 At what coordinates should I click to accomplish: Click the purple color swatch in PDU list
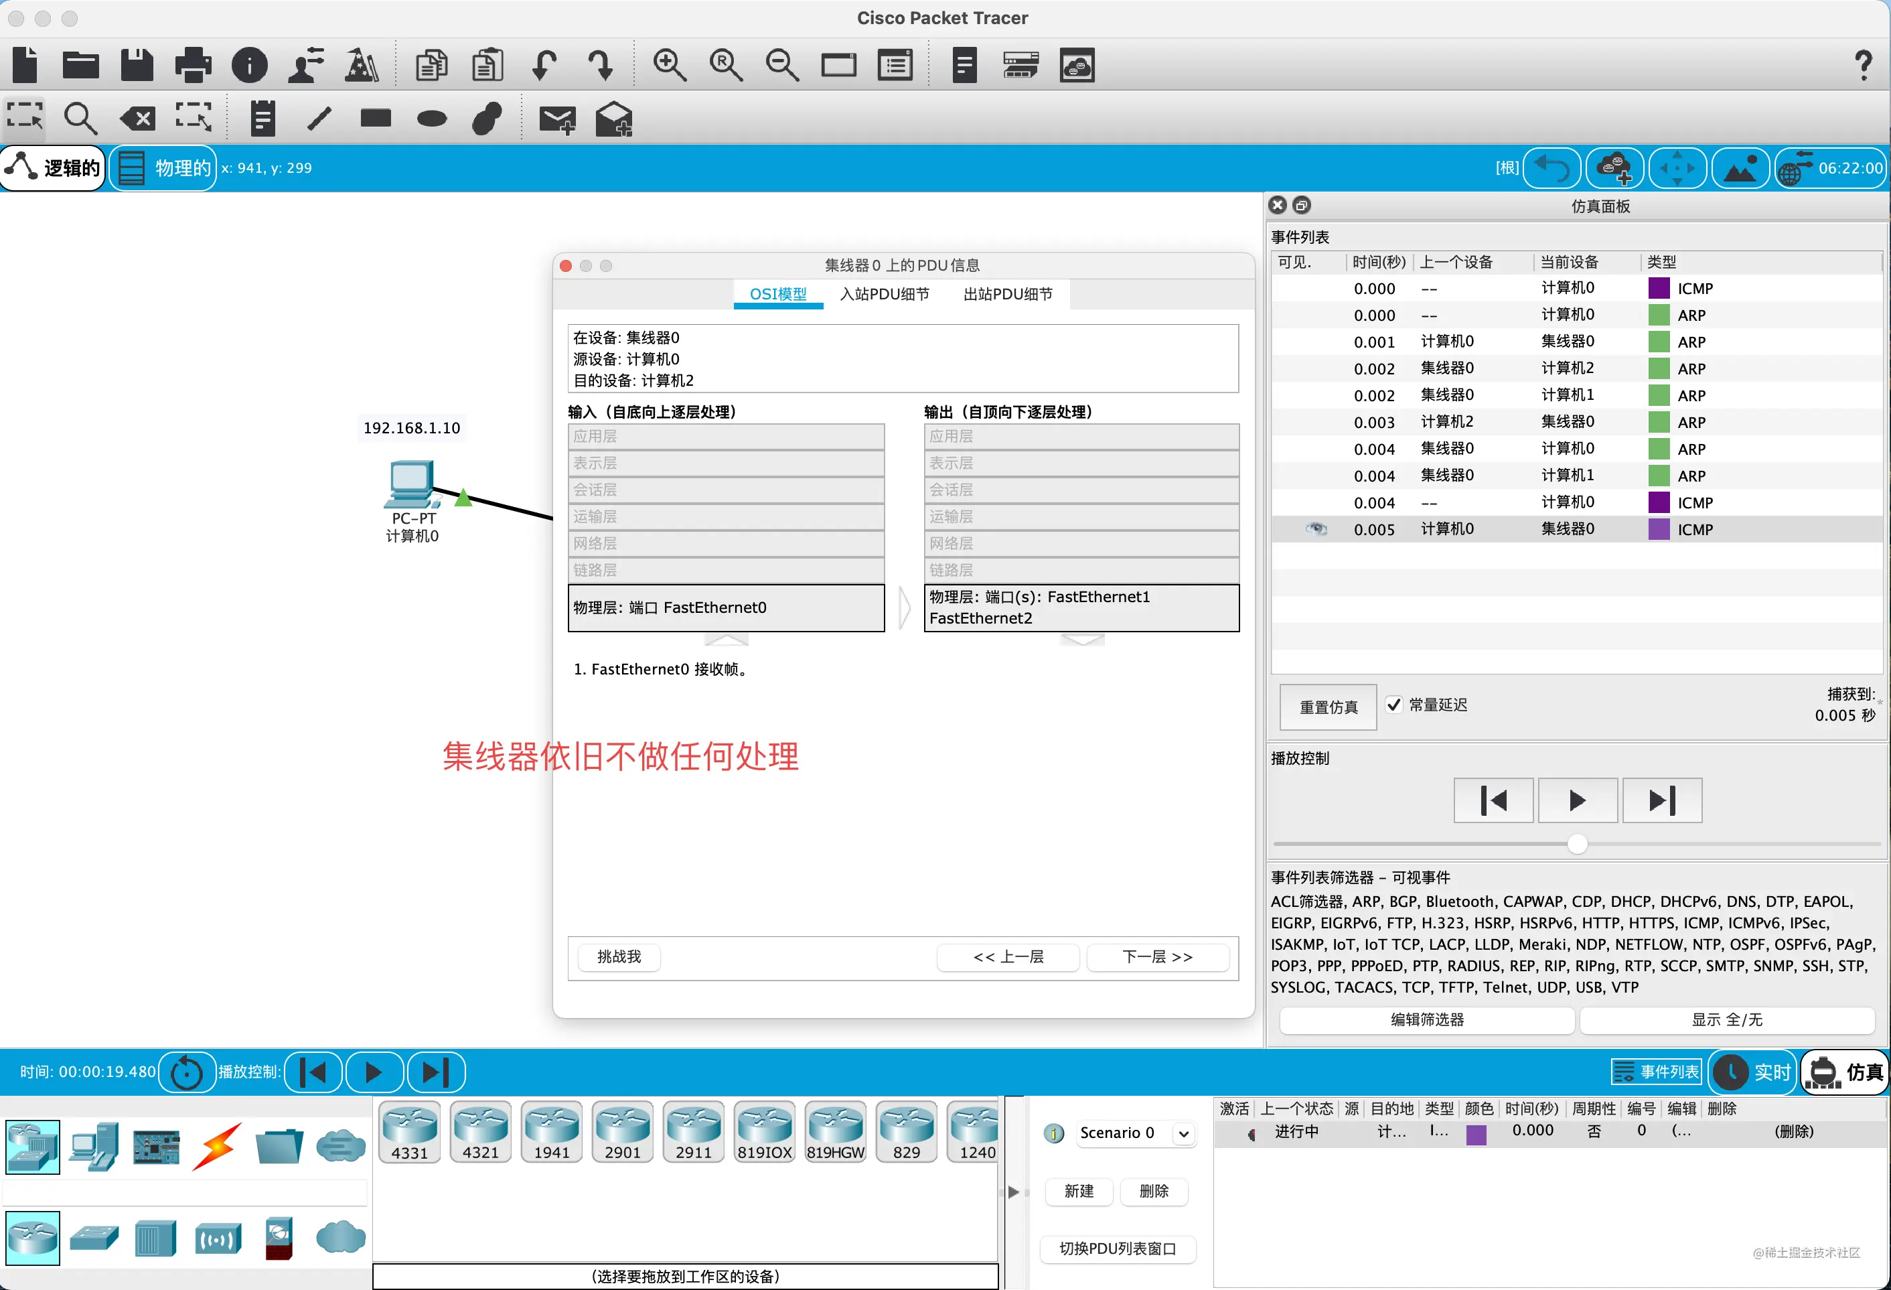click(1476, 1135)
